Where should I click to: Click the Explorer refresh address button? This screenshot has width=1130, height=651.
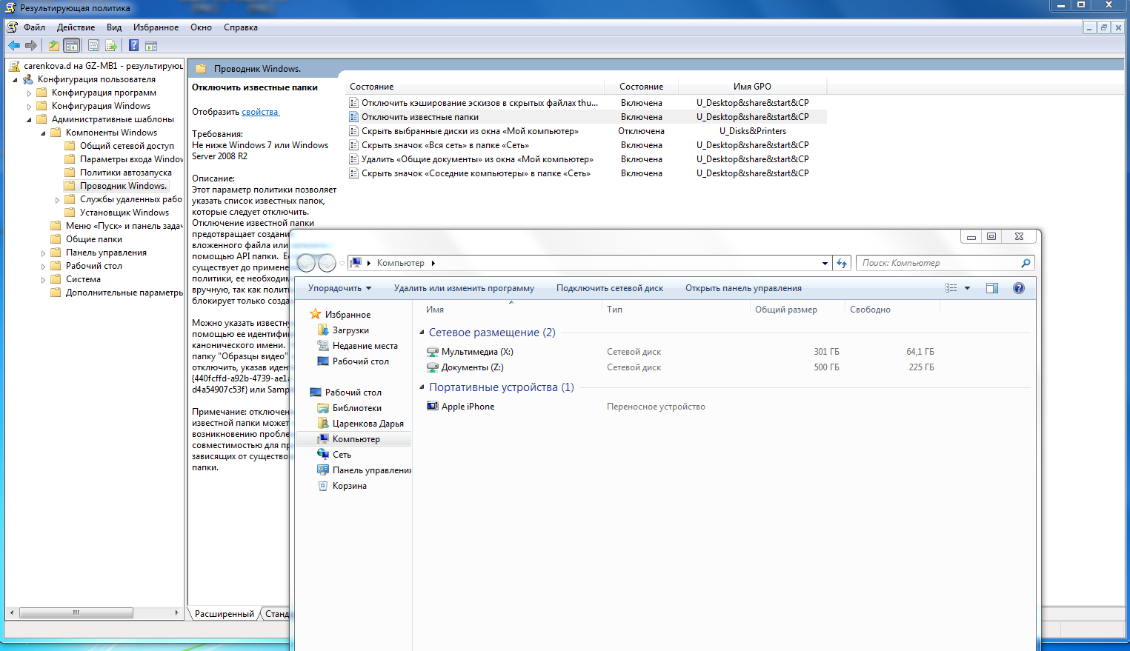(x=842, y=263)
